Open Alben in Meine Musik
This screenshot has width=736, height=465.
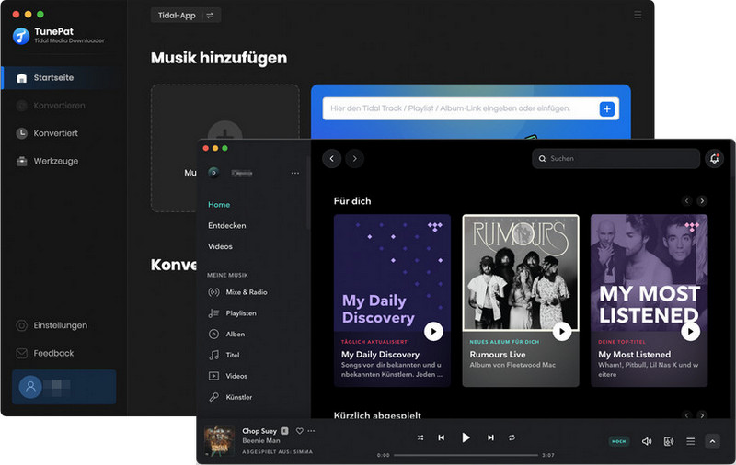tap(226, 335)
